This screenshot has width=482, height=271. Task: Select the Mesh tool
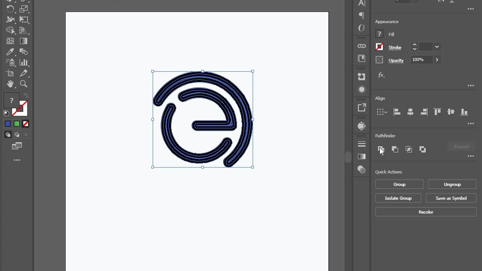[10, 41]
